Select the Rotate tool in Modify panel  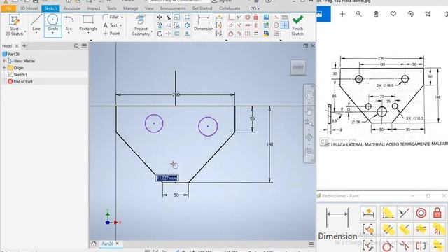coord(160,34)
